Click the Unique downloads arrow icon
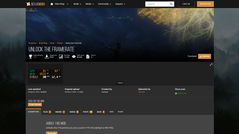Viewport: 239px width, 134px height. click(47, 57)
